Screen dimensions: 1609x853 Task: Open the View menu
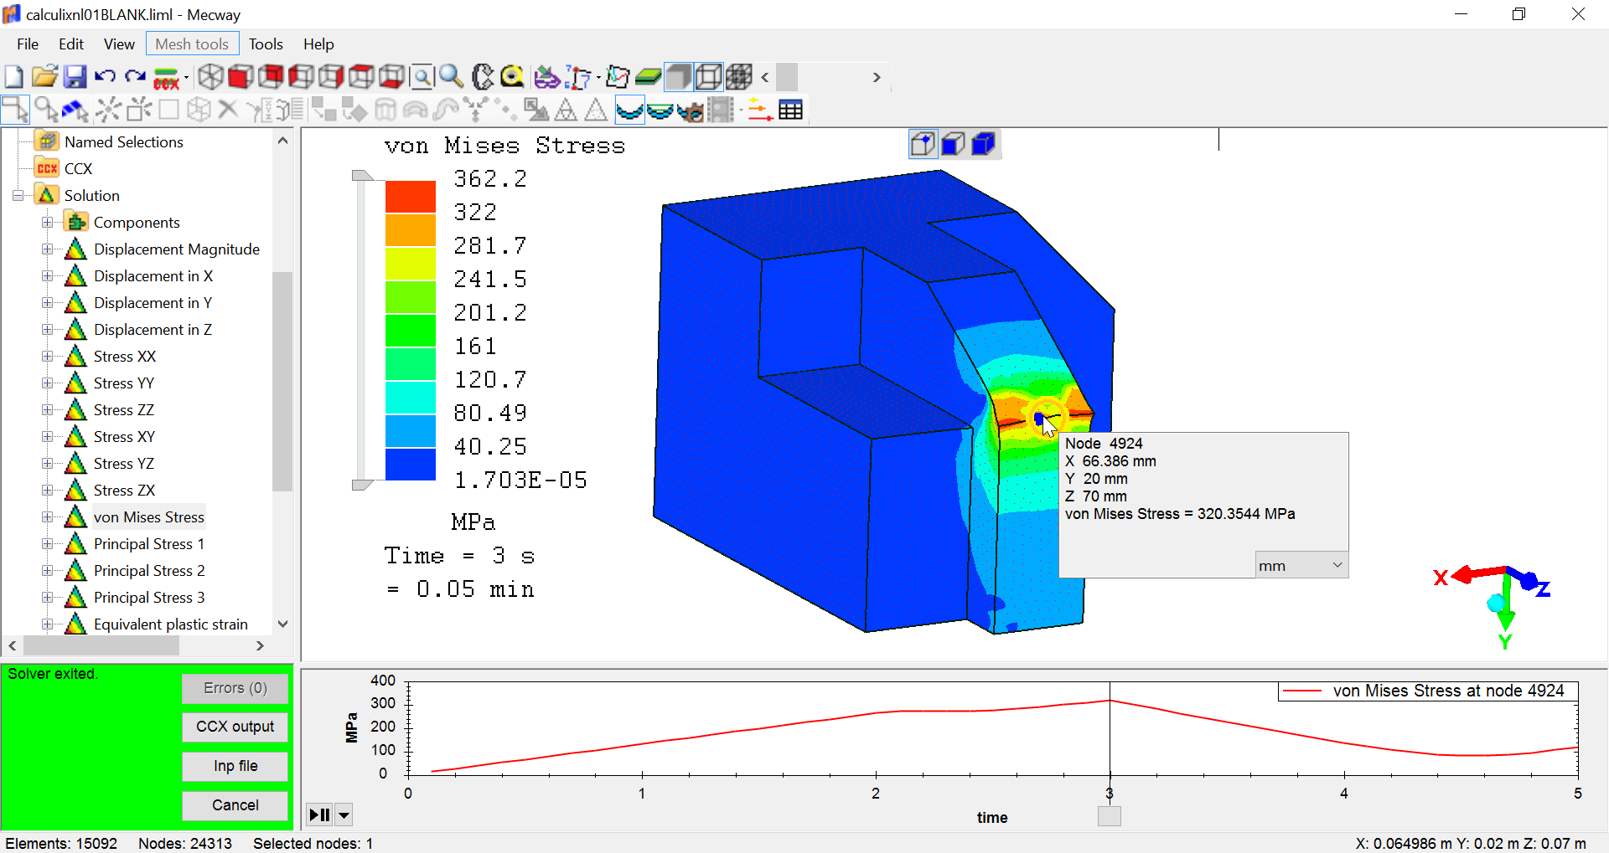pyautogui.click(x=119, y=44)
